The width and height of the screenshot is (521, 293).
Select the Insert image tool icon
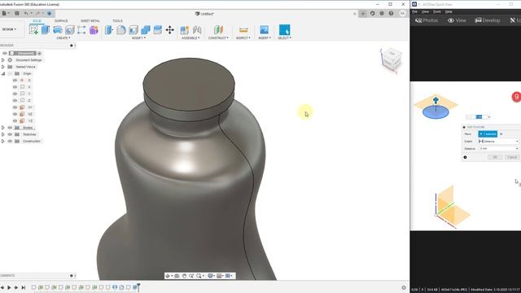click(264, 30)
